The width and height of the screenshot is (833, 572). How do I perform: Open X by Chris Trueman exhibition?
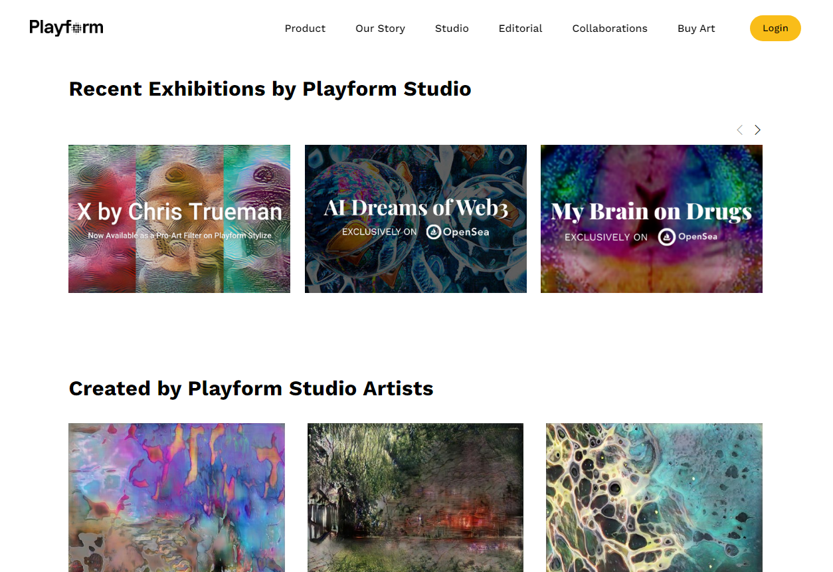tap(179, 219)
